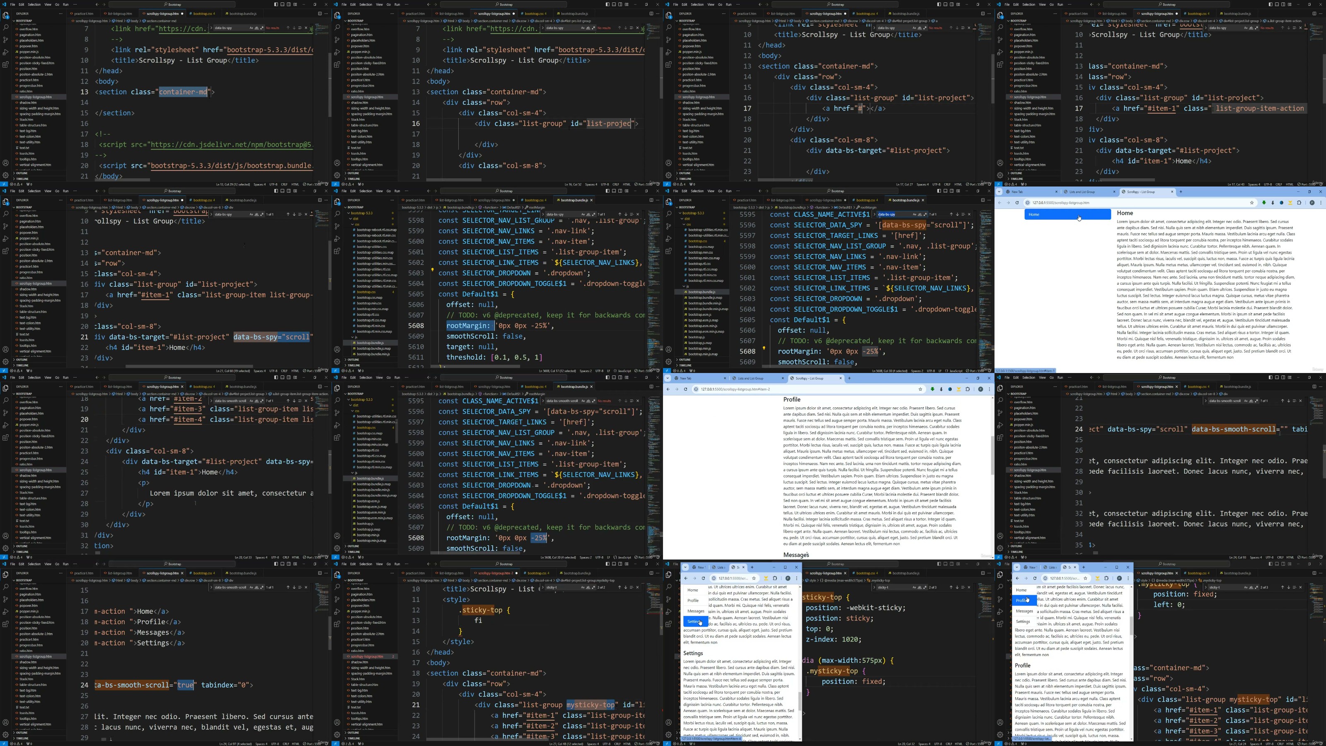Toggle Match Whole Word where id="list-projec" is edited
Viewport: 1326px width, 746px height.
click(x=588, y=28)
